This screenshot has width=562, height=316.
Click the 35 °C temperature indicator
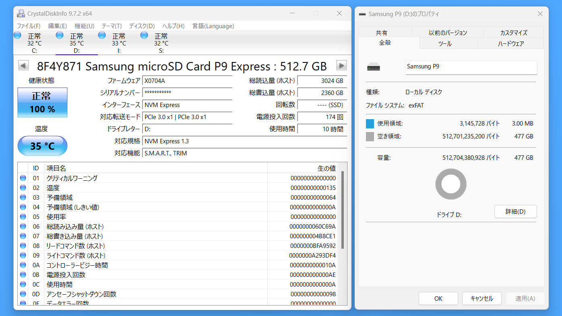tap(42, 146)
